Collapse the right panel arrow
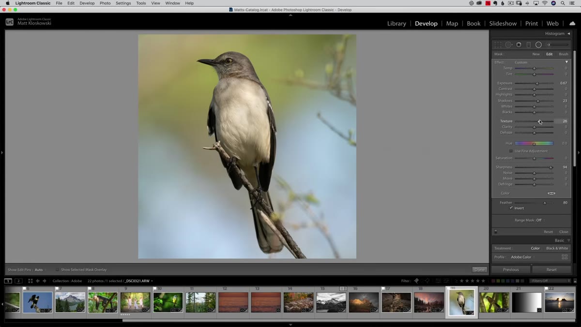Image resolution: width=581 pixels, height=327 pixels. click(x=579, y=153)
